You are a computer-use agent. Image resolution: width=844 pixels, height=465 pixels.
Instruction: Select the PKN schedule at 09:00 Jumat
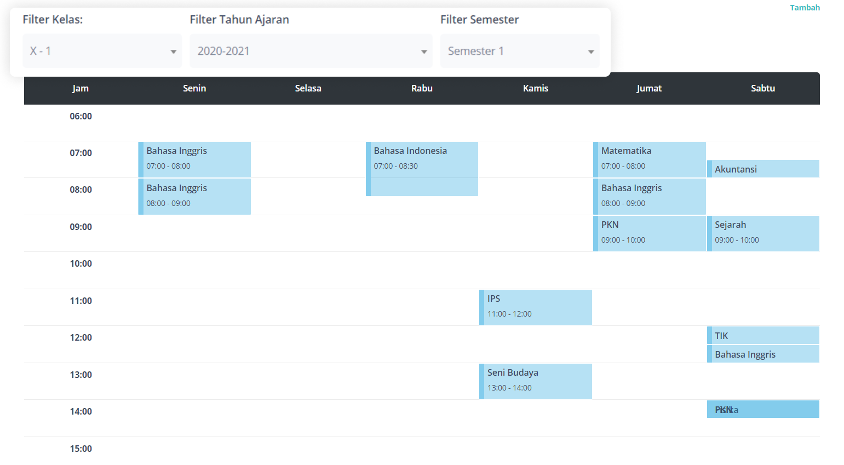click(650, 233)
